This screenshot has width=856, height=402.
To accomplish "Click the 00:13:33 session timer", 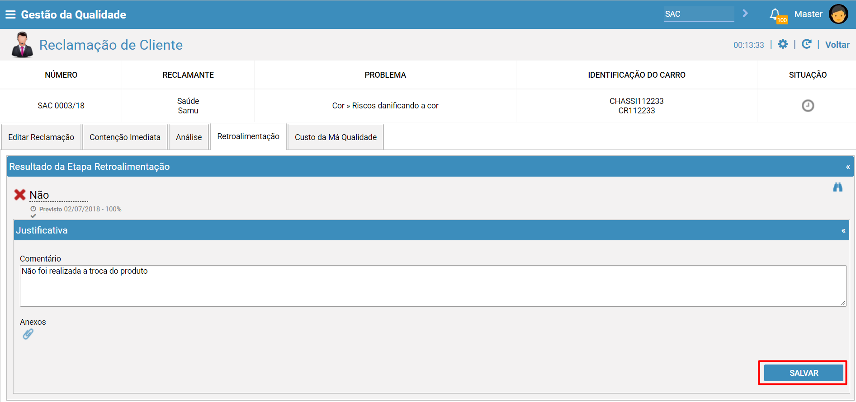I will [748, 45].
